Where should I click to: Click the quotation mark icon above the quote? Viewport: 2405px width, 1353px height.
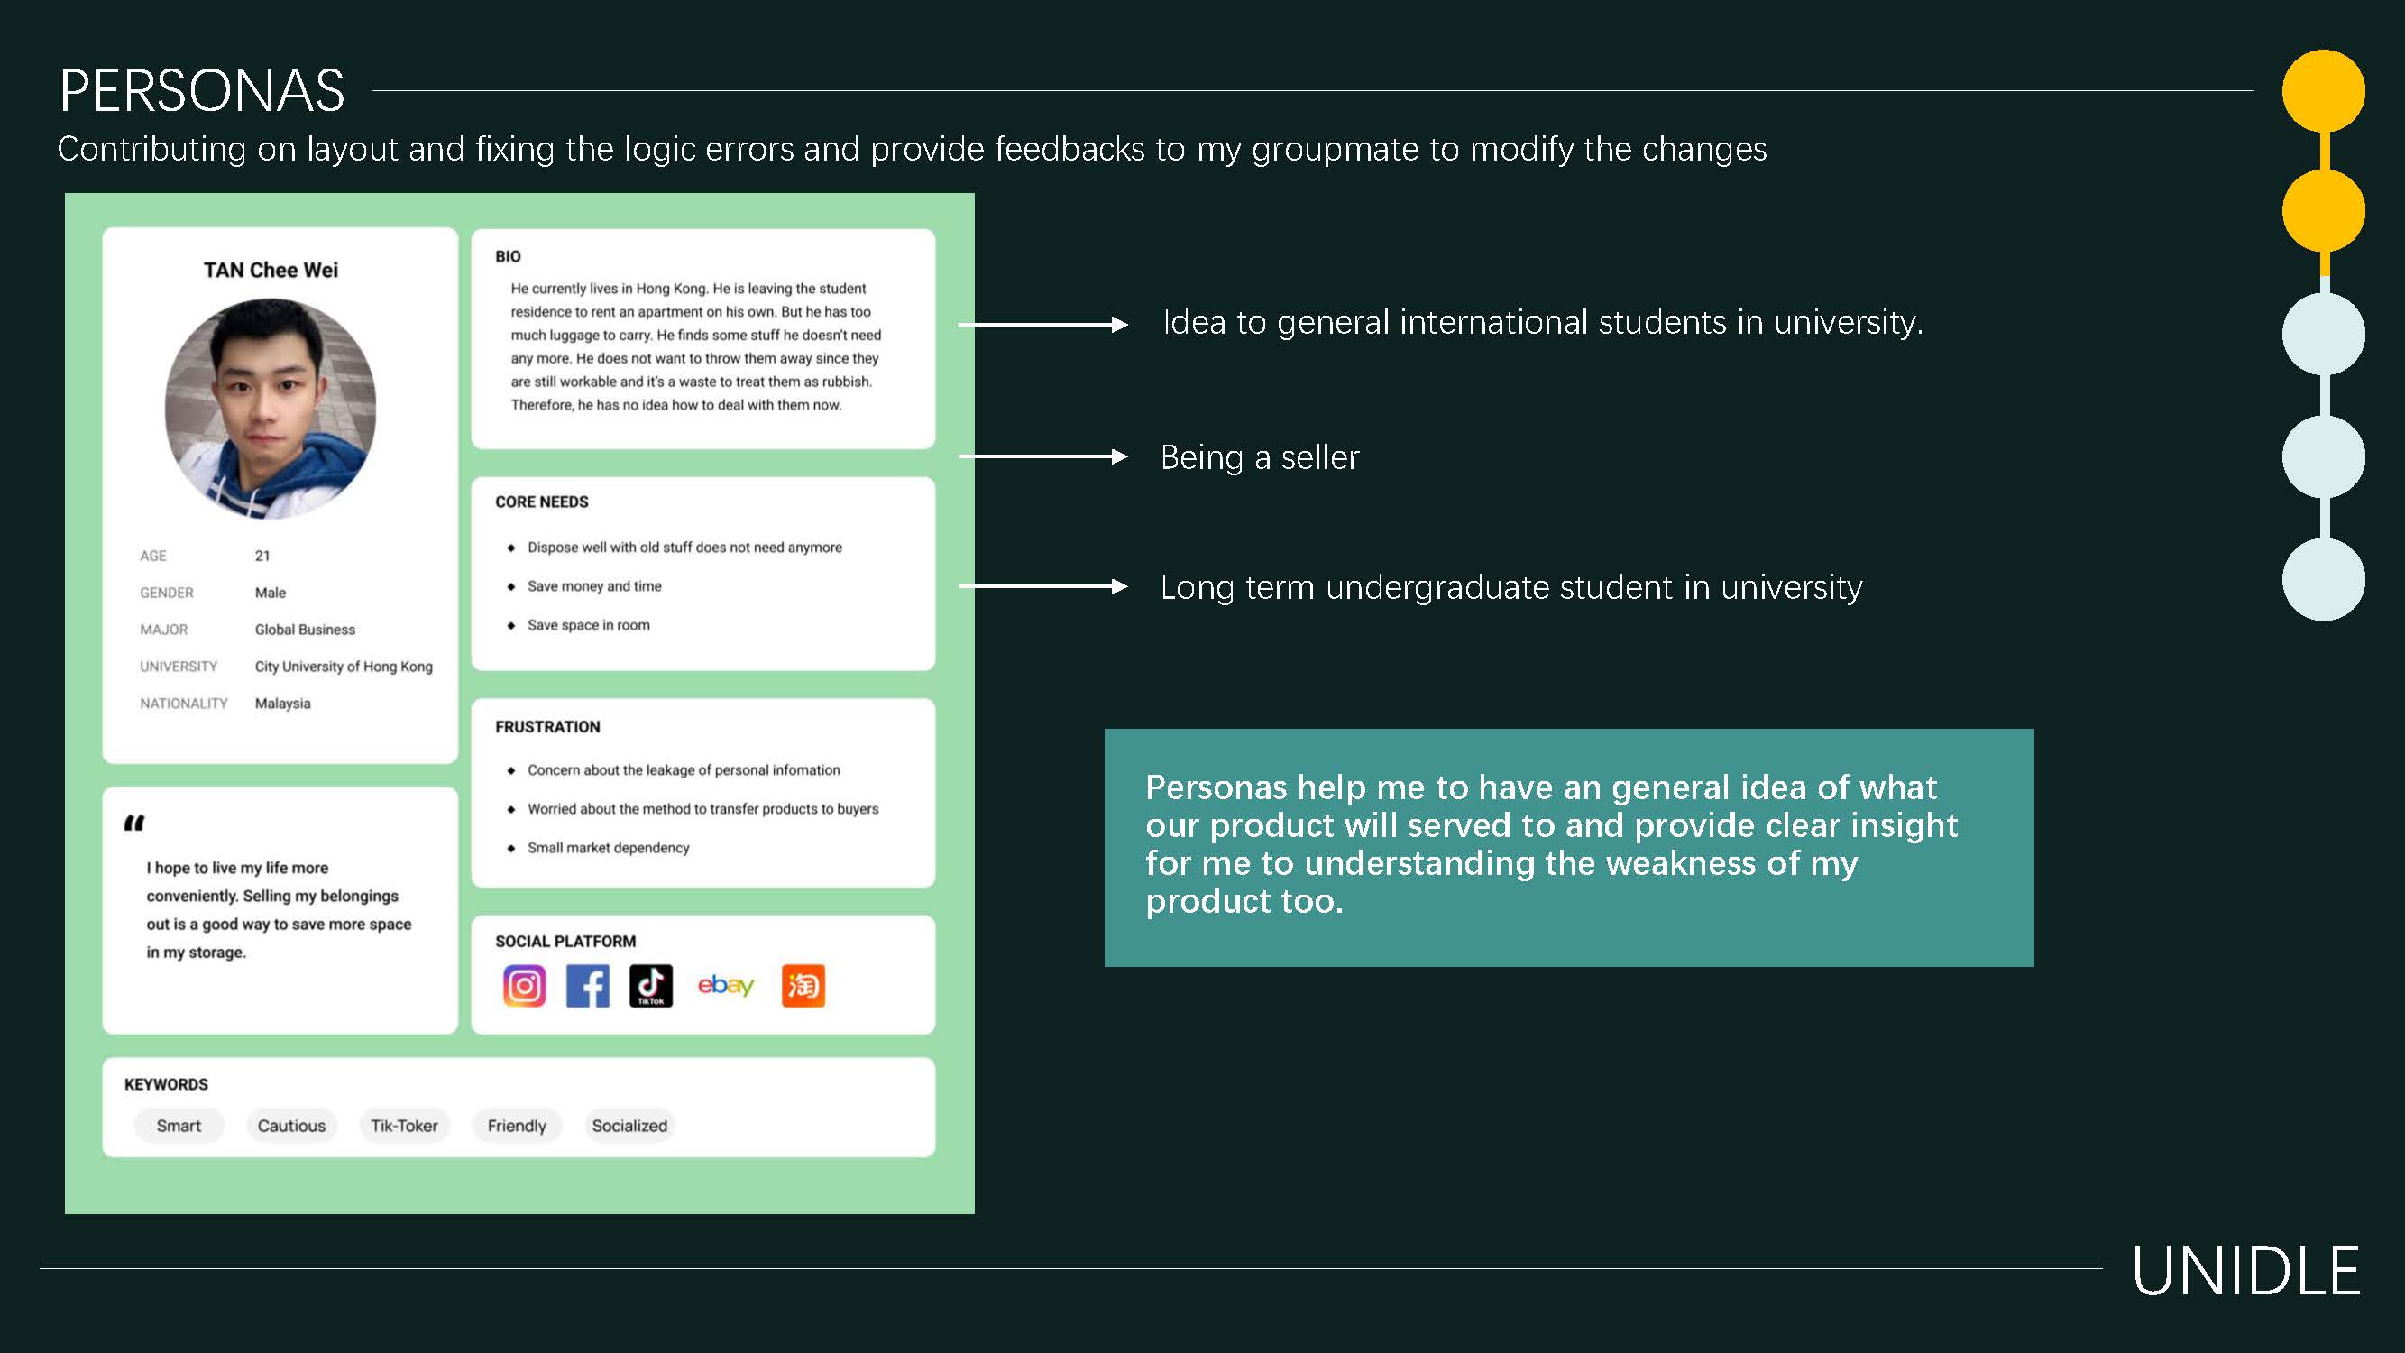tap(134, 823)
